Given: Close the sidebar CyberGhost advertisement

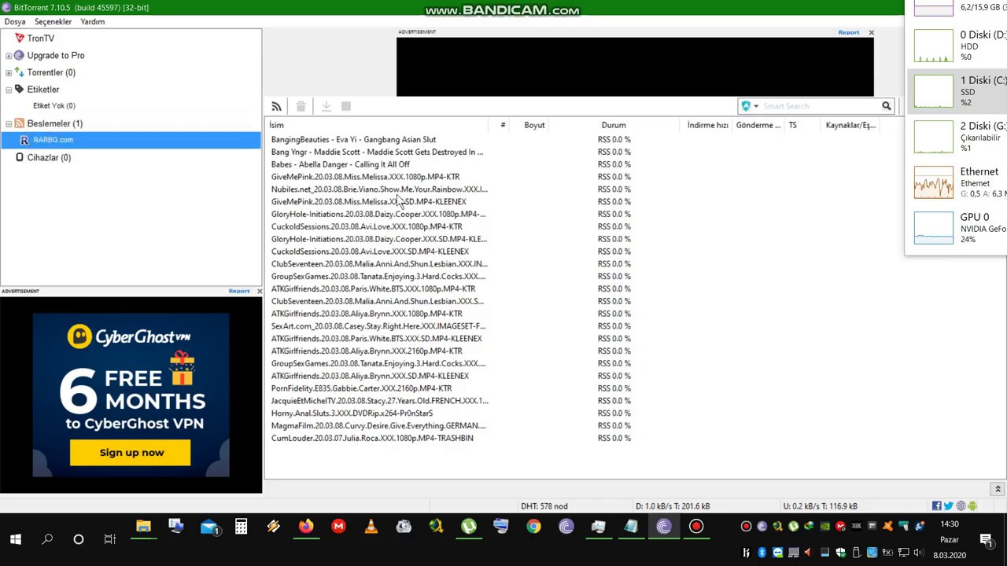Looking at the screenshot, I should click(259, 292).
